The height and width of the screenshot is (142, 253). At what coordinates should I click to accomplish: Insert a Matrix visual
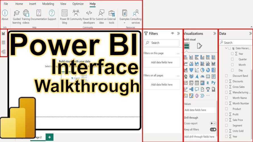tap(202, 83)
